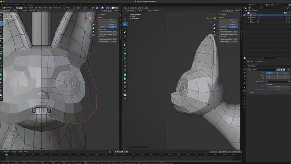Pick the Select Box tool in right viewport
The height and width of the screenshot is (164, 291).
125,15
